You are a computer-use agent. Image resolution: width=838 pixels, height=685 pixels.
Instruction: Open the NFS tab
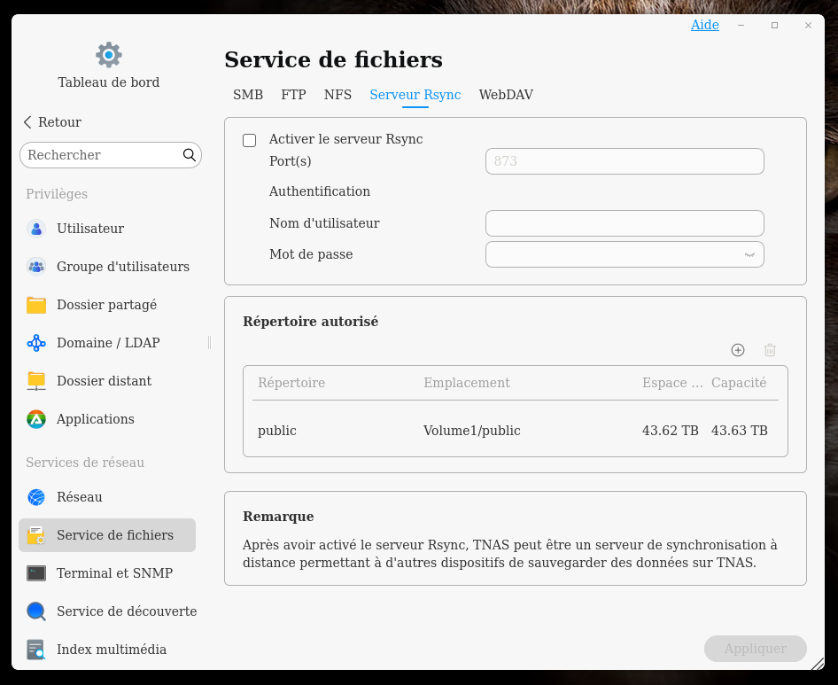(x=338, y=95)
